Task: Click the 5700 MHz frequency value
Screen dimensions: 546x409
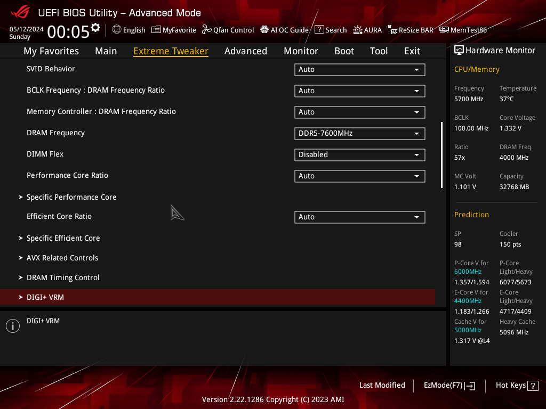Action: point(469,99)
